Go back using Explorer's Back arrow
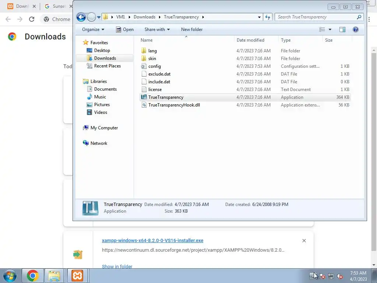Screen dimensions: 377x283 click(x=81, y=17)
